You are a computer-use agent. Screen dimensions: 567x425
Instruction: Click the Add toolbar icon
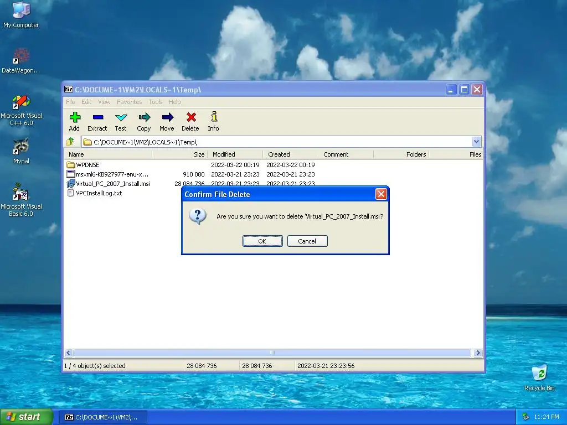(x=75, y=117)
